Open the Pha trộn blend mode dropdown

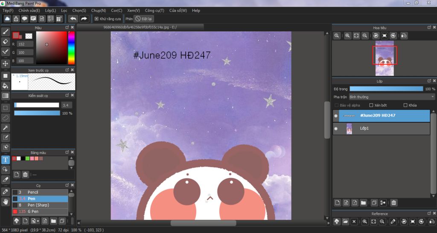392,97
